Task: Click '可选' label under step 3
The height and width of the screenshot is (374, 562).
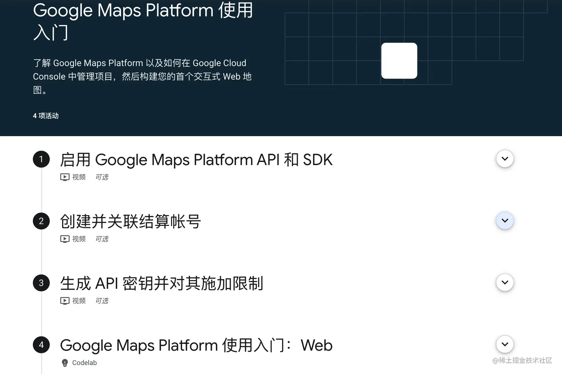Action: point(102,301)
